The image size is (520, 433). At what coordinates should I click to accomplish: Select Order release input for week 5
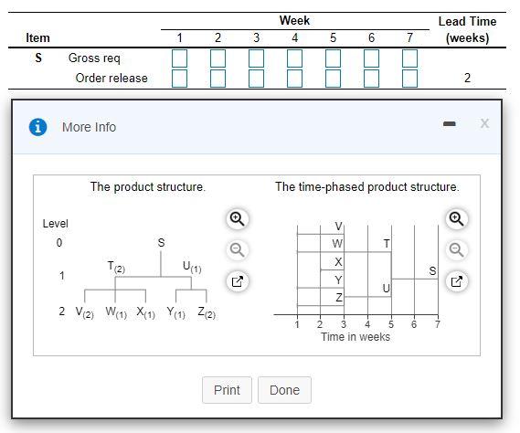click(x=333, y=79)
